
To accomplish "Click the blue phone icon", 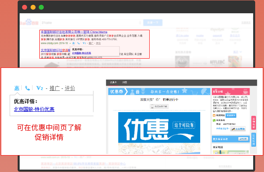I will point(28,88).
